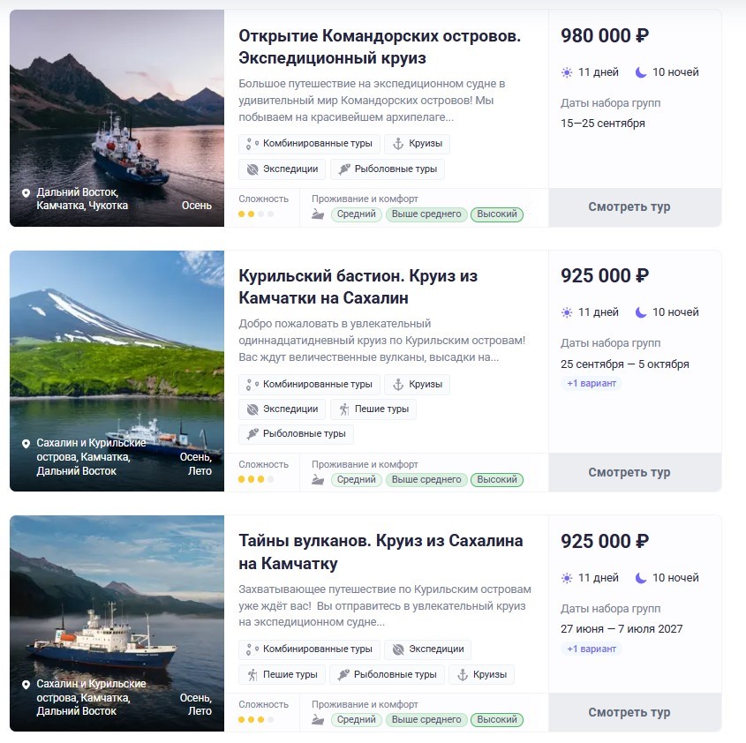Click the moon icon next to 10 ночей in first tour
This screenshot has width=746, height=743.
click(x=641, y=72)
